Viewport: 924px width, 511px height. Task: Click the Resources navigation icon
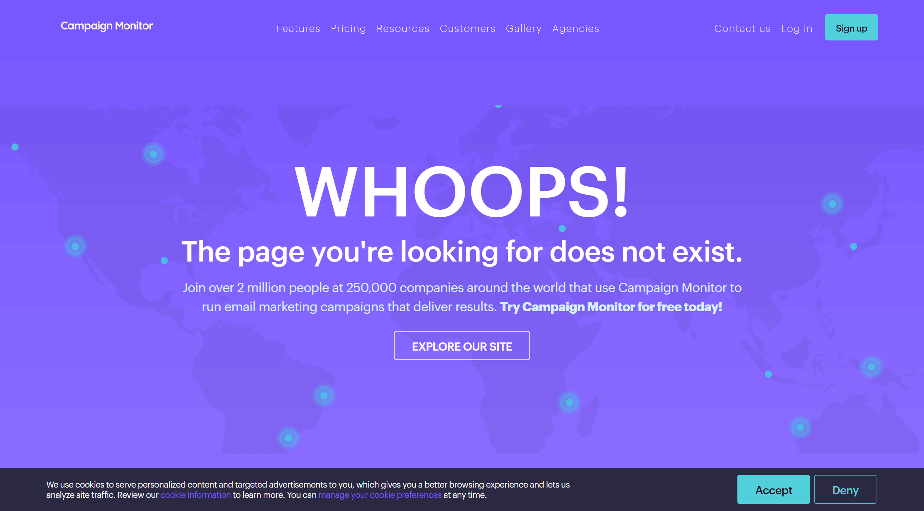click(x=403, y=28)
